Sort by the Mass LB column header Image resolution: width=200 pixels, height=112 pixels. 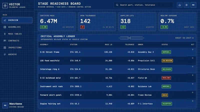click(108, 45)
